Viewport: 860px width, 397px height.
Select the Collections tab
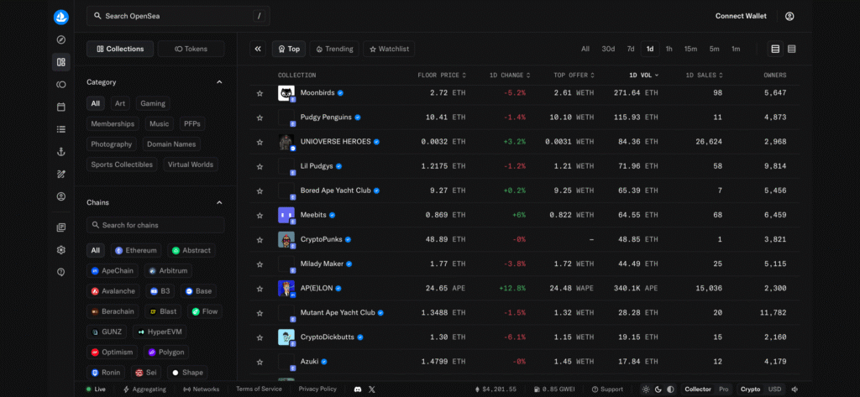pos(120,49)
